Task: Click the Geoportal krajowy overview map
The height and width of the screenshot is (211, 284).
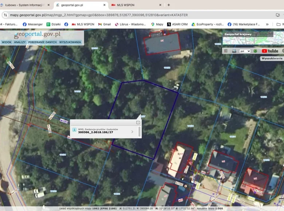Action: point(253,38)
